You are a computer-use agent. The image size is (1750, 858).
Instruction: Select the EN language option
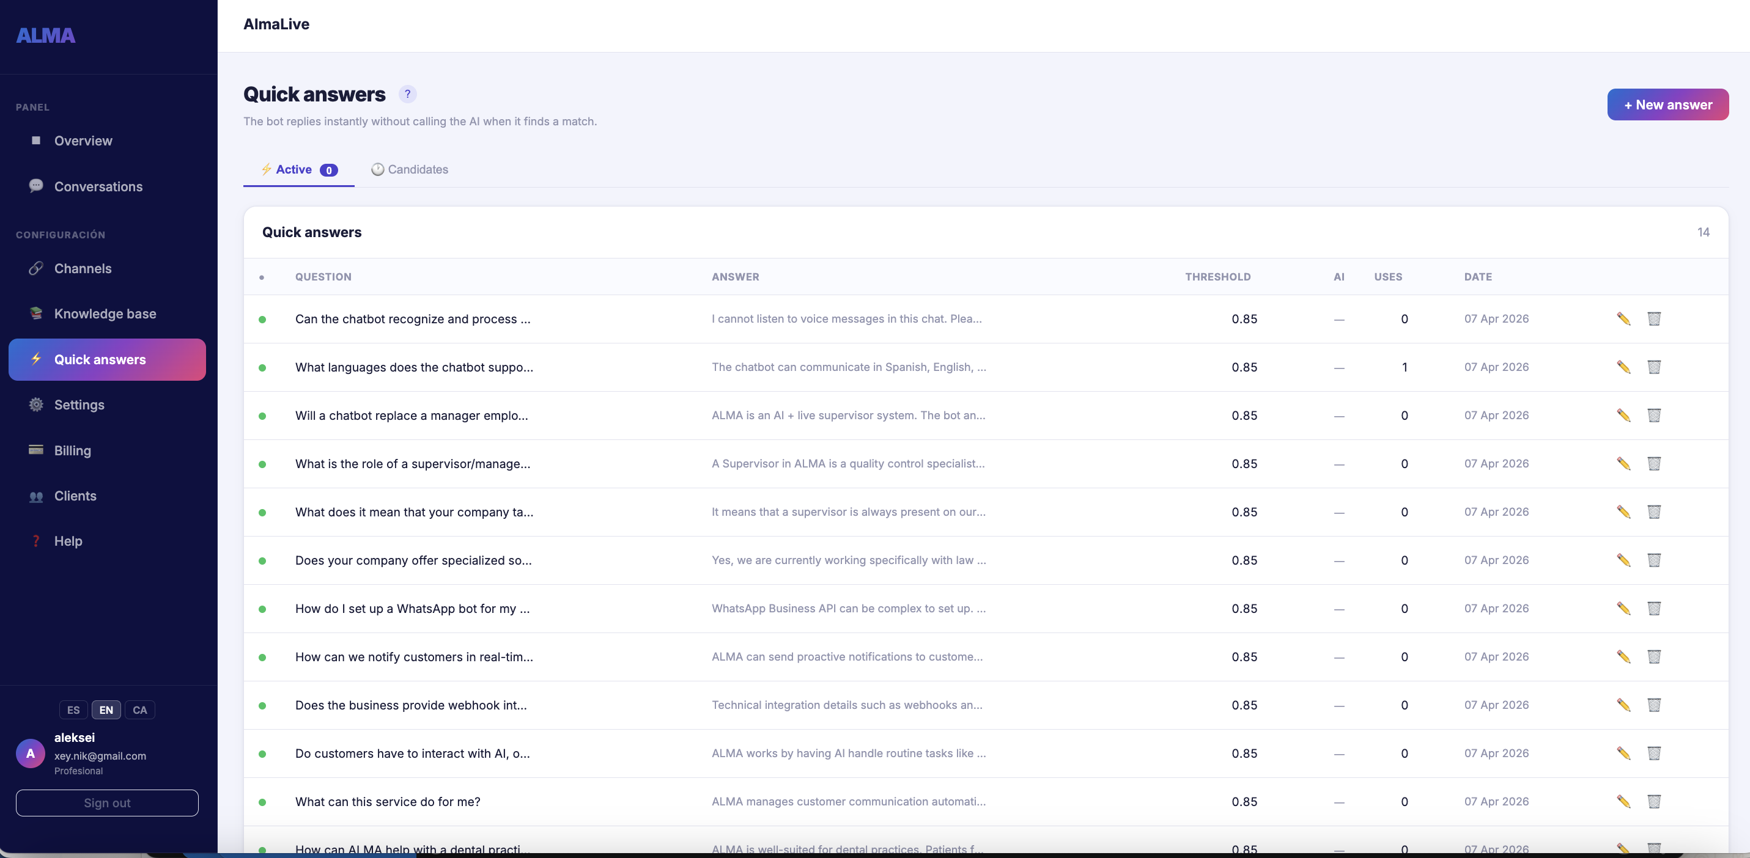click(106, 710)
